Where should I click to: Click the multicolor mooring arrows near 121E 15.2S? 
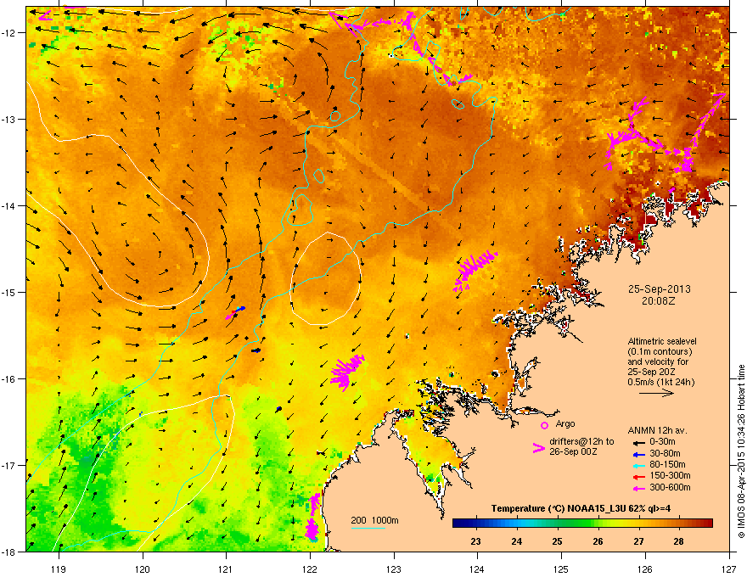tap(235, 313)
